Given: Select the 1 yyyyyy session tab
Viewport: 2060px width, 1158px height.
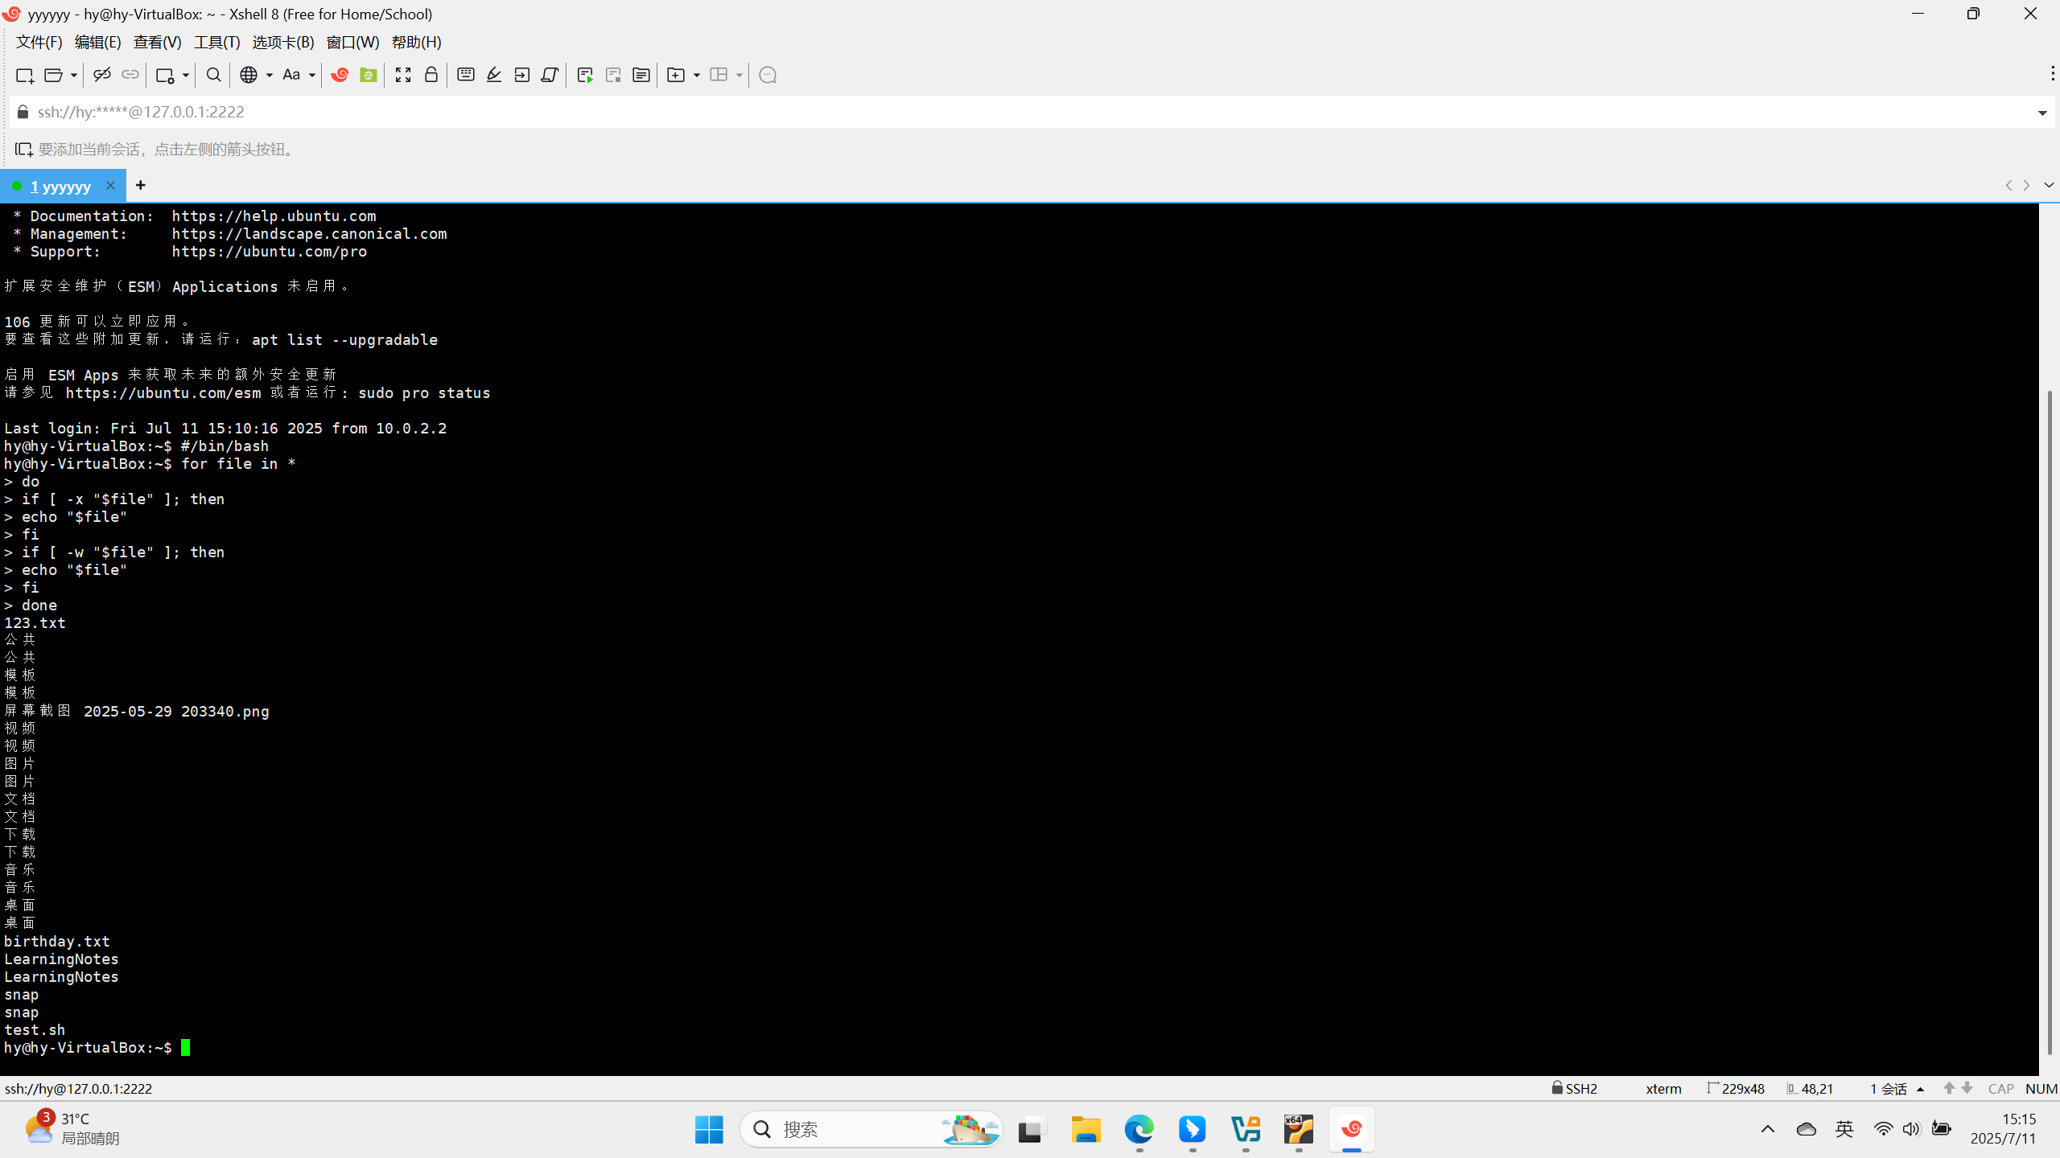Looking at the screenshot, I should (60, 186).
